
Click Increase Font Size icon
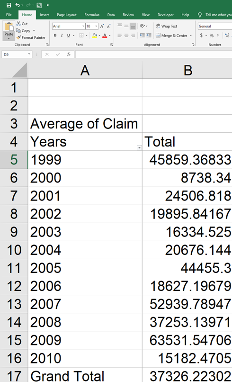tap(102, 26)
